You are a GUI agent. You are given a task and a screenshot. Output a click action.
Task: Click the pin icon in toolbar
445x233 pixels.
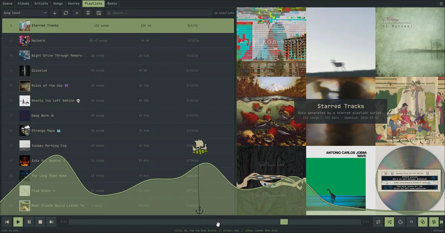pyautogui.click(x=88, y=13)
